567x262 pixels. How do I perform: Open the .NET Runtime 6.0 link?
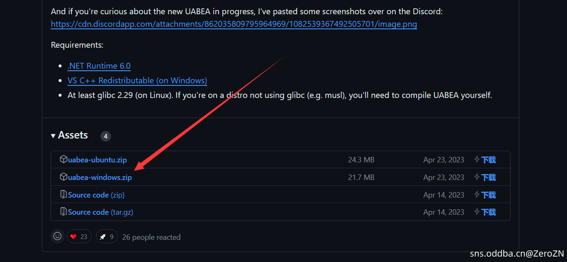pyautogui.click(x=99, y=66)
